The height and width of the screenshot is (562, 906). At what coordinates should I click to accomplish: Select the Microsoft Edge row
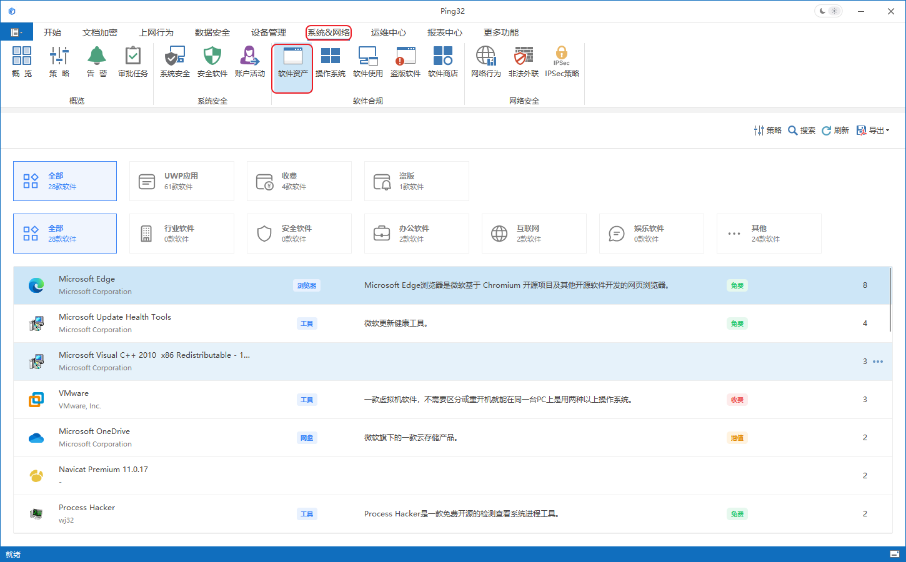point(452,285)
